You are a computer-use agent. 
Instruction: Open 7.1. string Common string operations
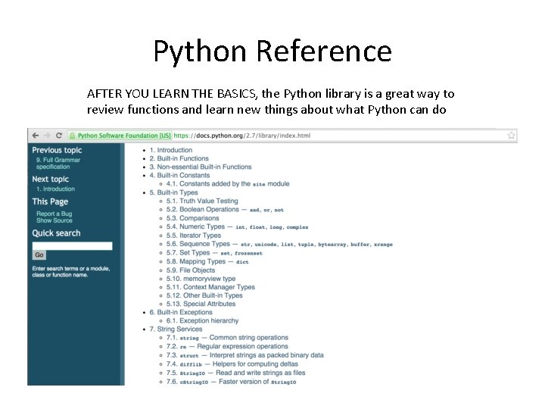227,338
